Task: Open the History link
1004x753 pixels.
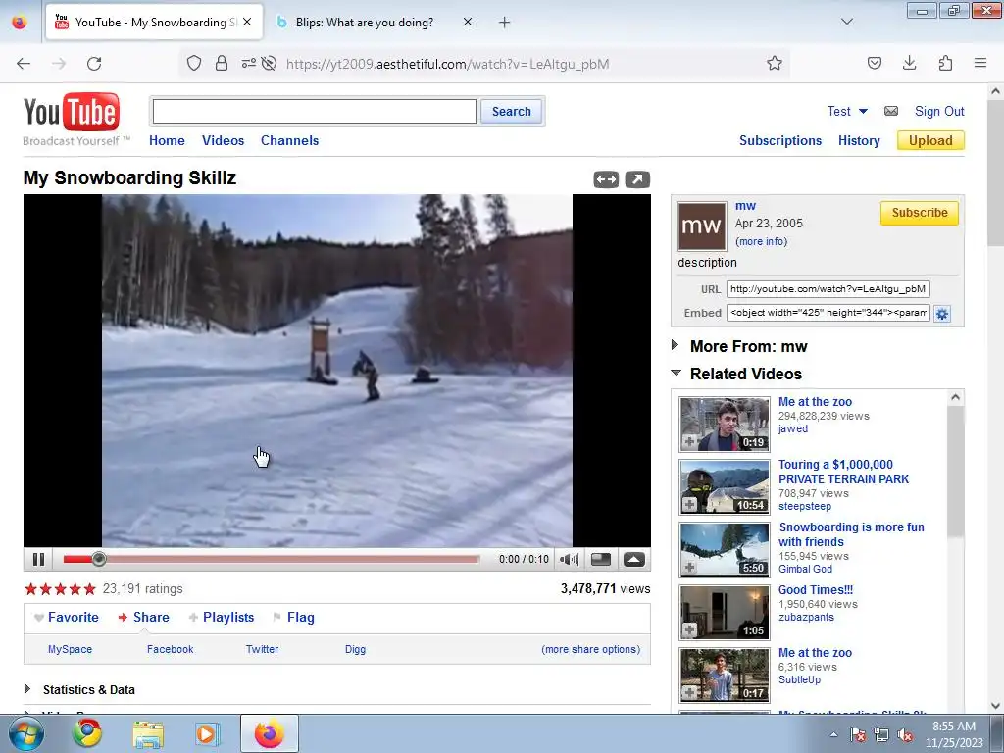Action: 859,140
